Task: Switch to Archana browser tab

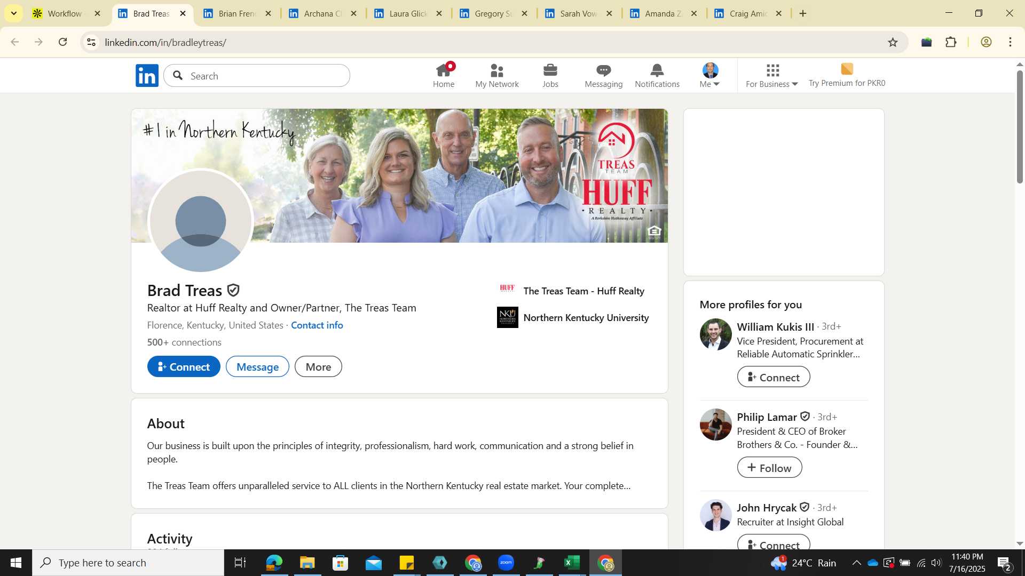Action: pyautogui.click(x=323, y=13)
